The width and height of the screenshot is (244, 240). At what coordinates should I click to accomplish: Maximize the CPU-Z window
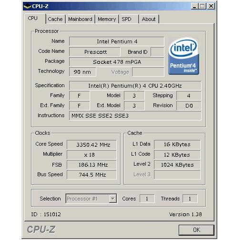pyautogui.click(x=203, y=6)
